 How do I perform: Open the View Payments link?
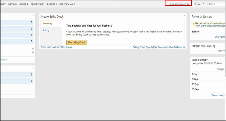[220, 37]
